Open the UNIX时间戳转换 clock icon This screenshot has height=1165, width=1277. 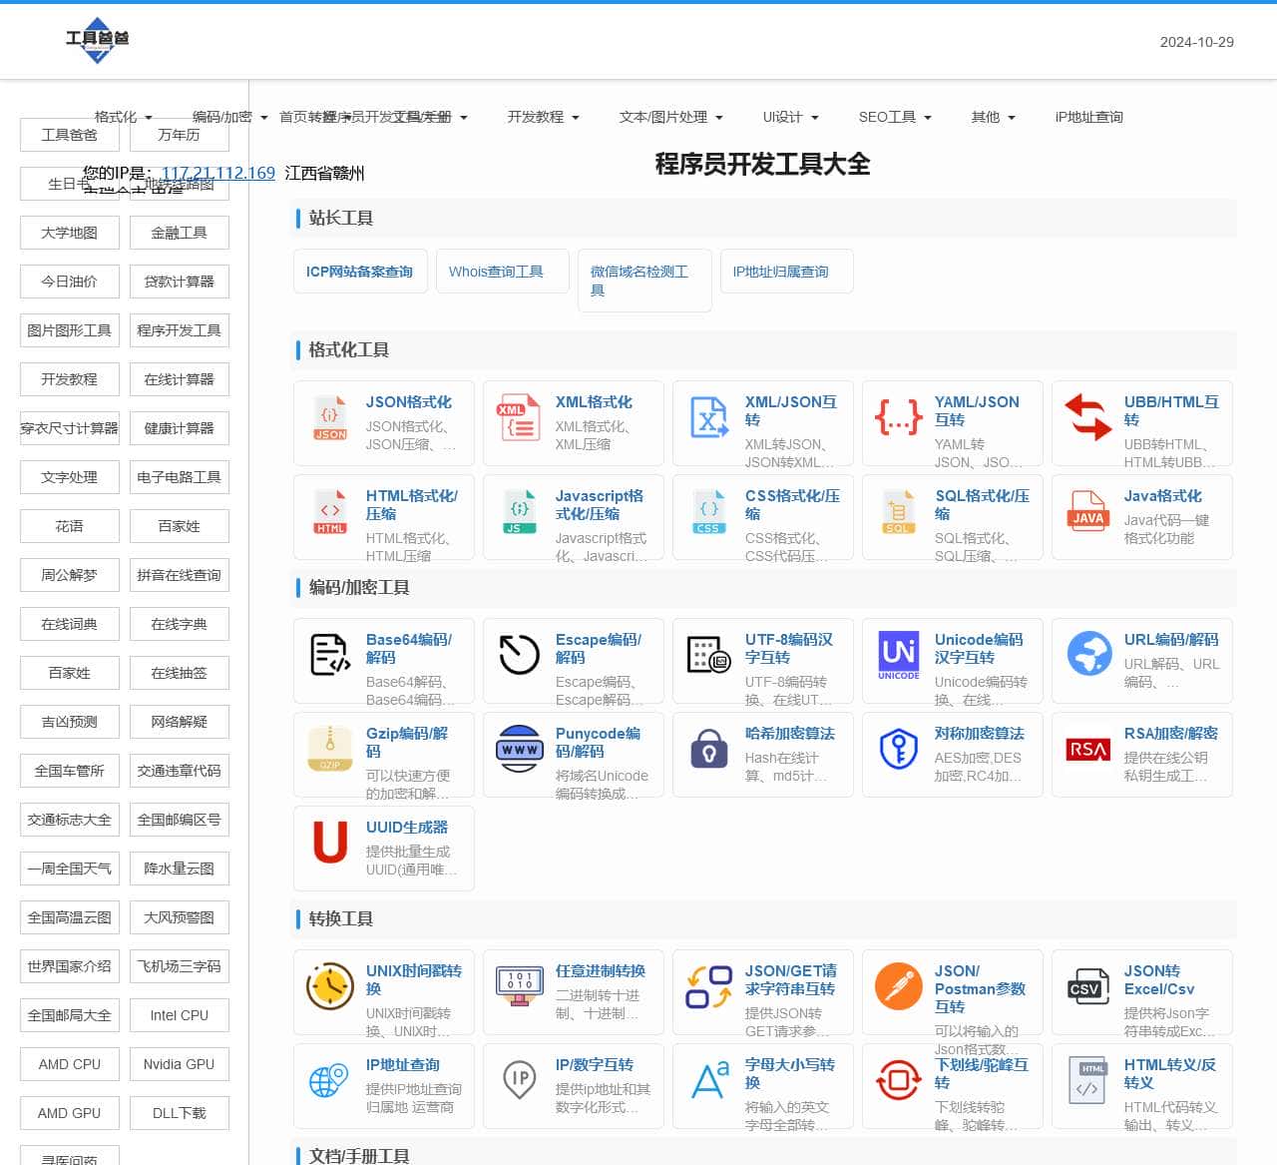click(x=330, y=986)
